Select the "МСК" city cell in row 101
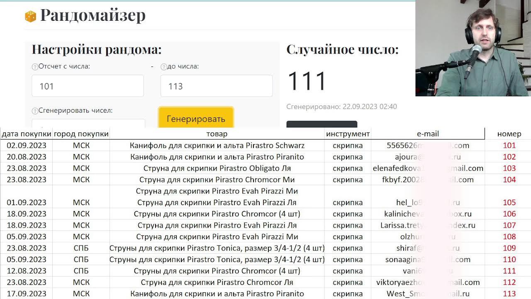 [81, 145]
